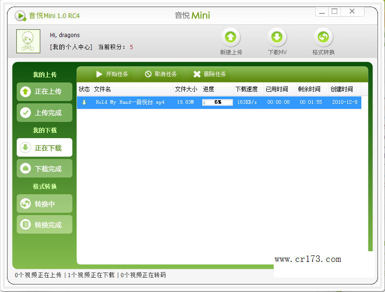The height and width of the screenshot is (292, 385).
Task: Sort by 状态 column header
Action: tap(84, 89)
